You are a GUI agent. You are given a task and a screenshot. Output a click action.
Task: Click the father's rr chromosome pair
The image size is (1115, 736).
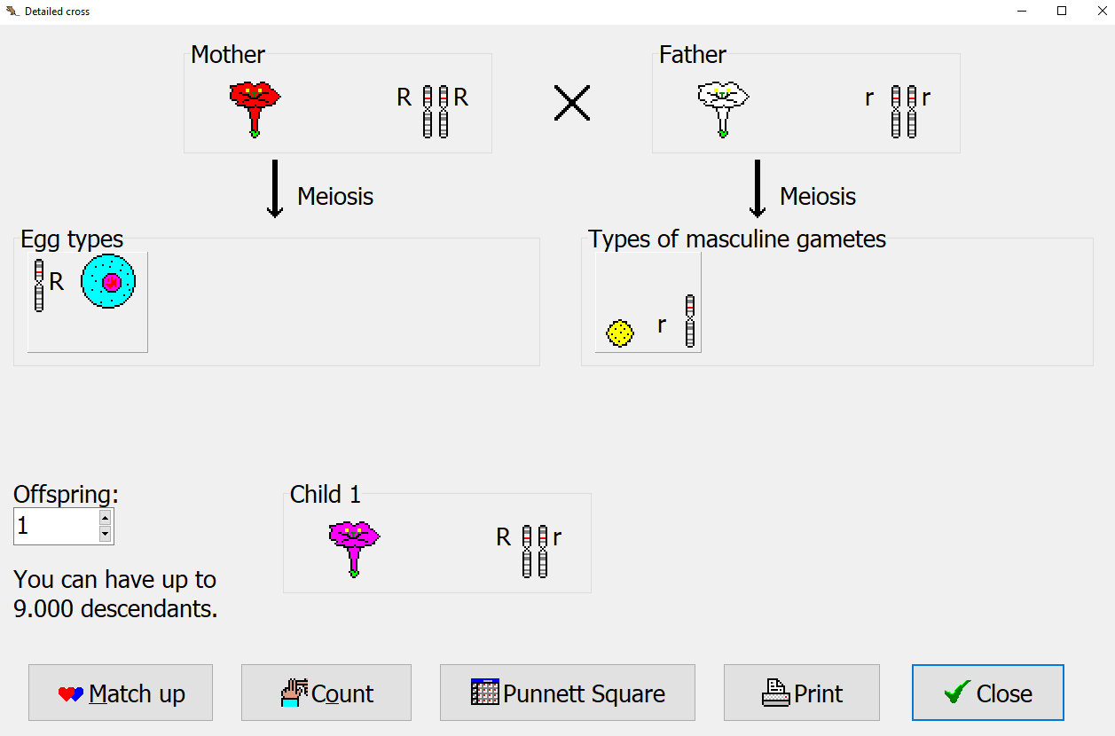pos(903,111)
